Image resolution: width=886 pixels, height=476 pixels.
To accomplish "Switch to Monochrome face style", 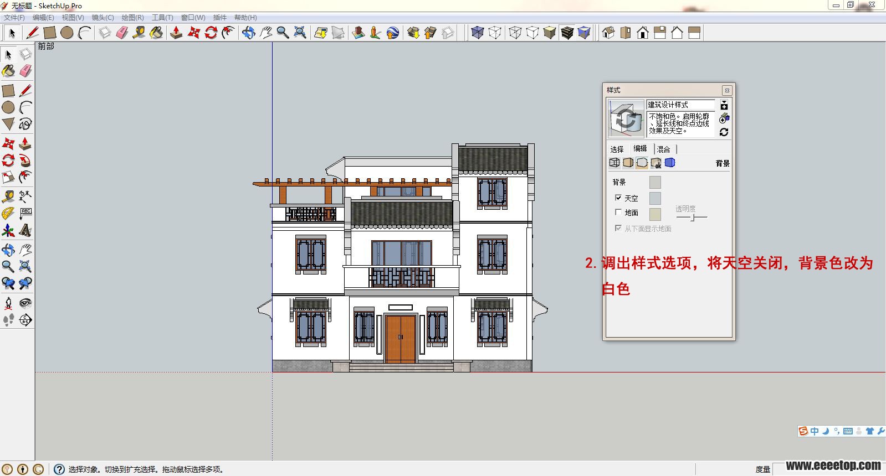I will tap(584, 33).
